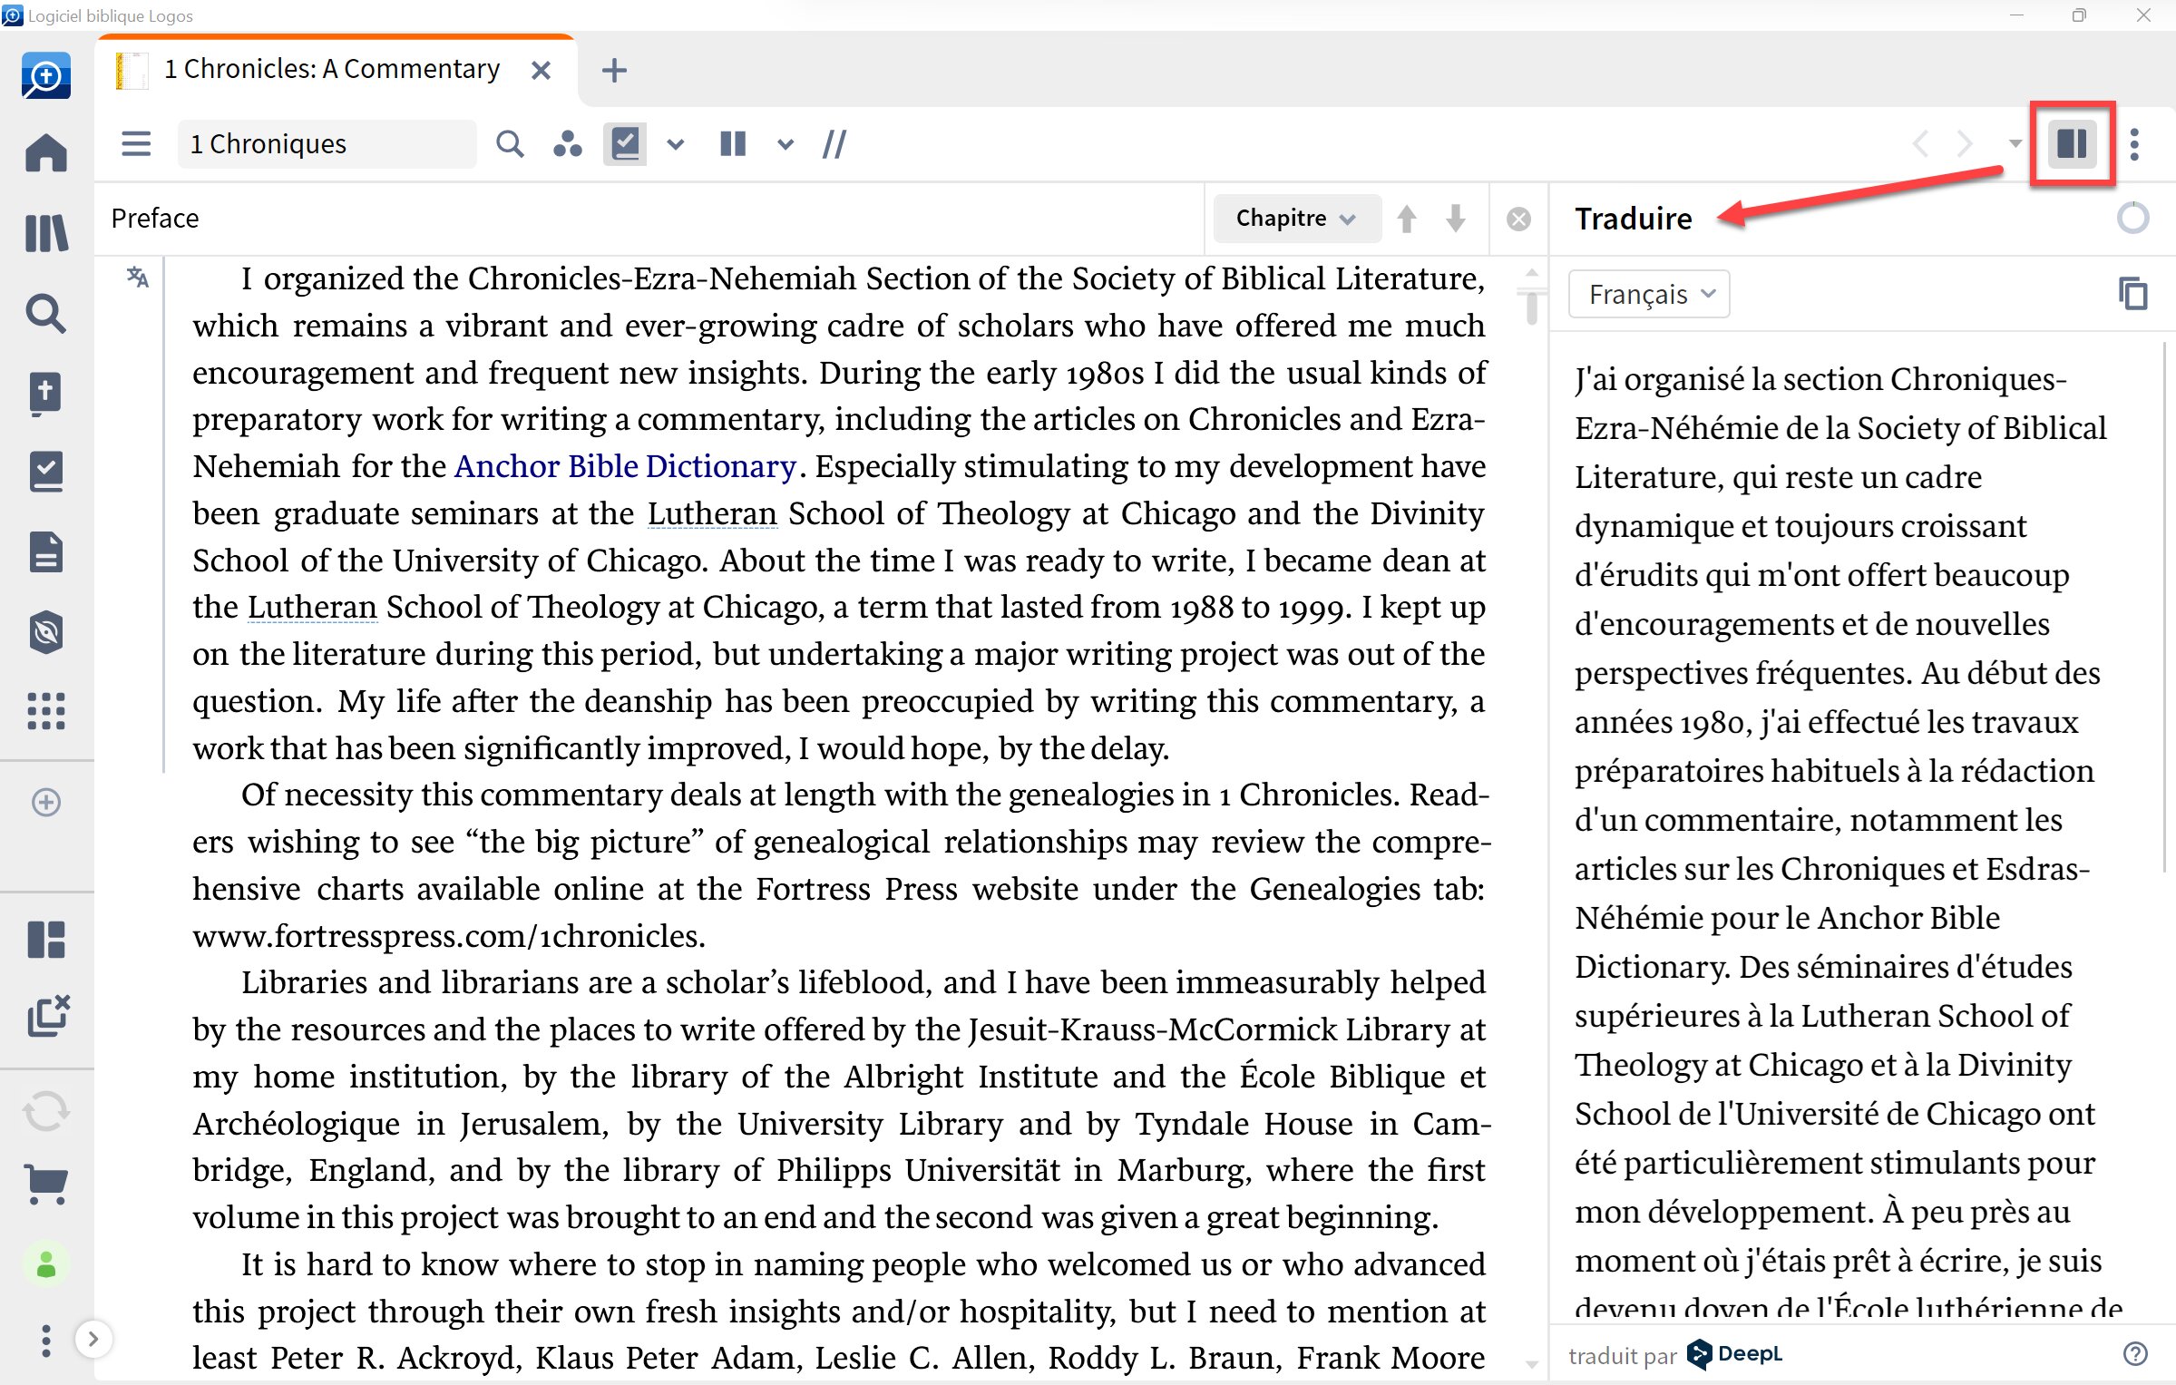Copy the translation with the copy icon
The width and height of the screenshot is (2176, 1385).
[x=2132, y=293]
